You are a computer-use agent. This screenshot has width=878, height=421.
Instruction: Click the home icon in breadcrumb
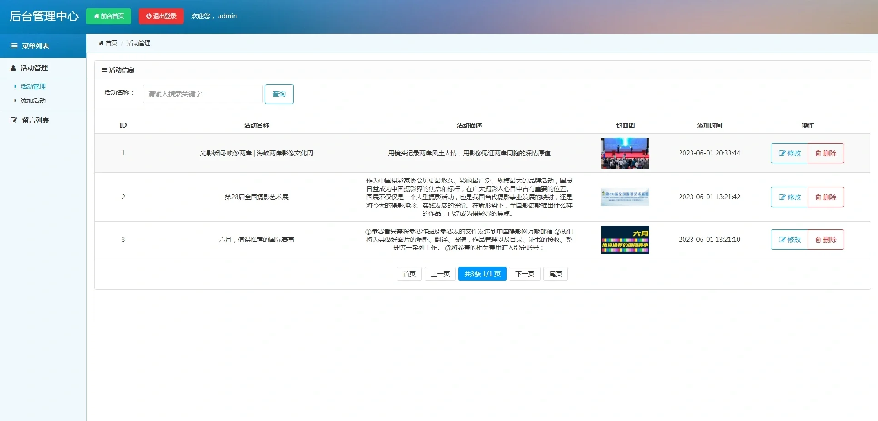pos(102,43)
